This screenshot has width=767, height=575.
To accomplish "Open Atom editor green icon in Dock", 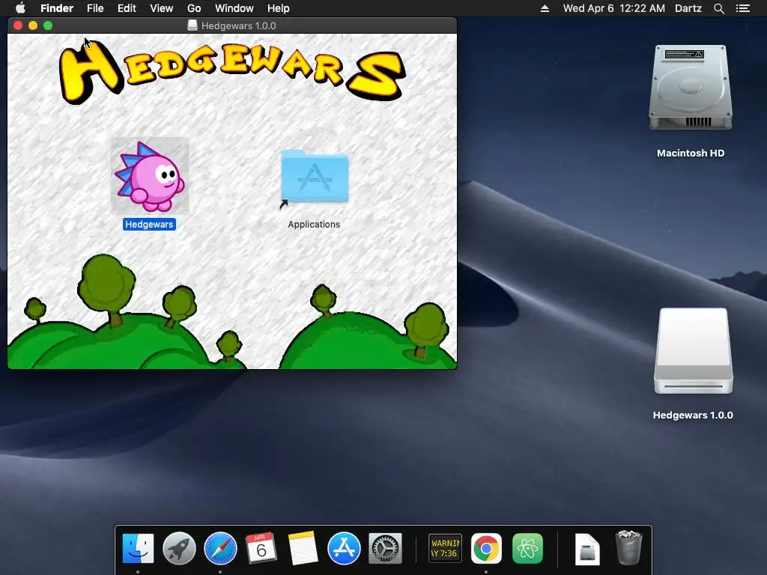I will (x=527, y=549).
